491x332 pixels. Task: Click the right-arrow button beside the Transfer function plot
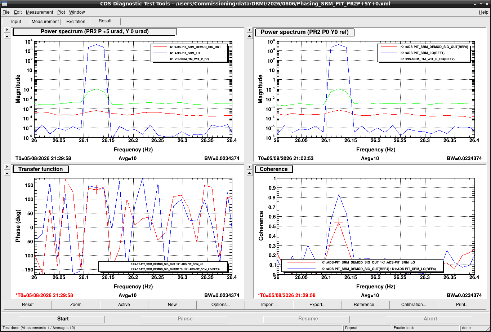click(7, 167)
